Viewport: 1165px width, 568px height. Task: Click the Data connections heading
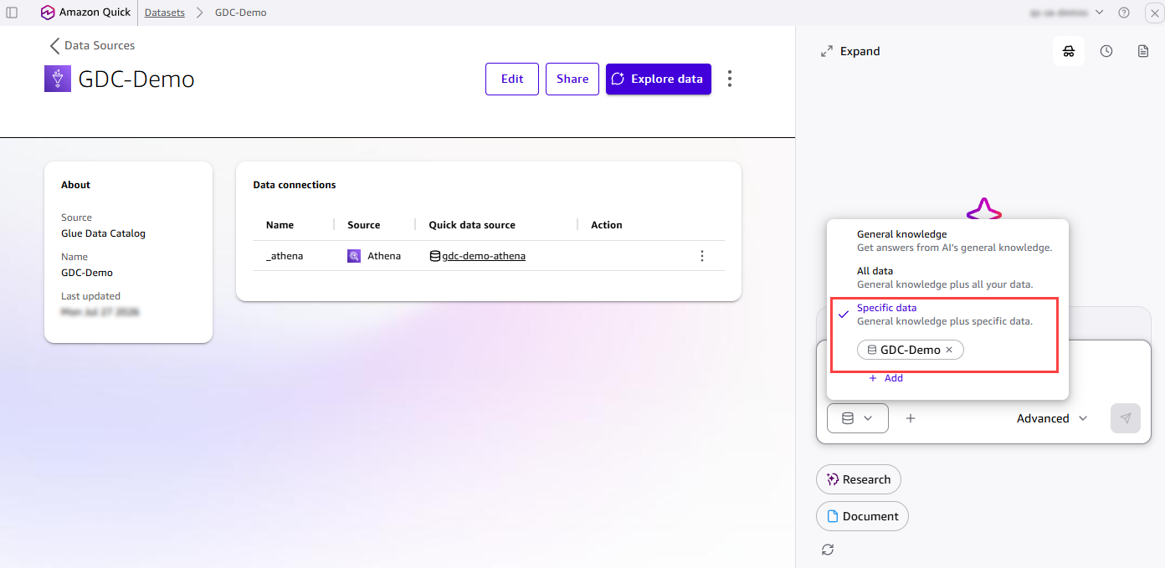pyautogui.click(x=295, y=185)
